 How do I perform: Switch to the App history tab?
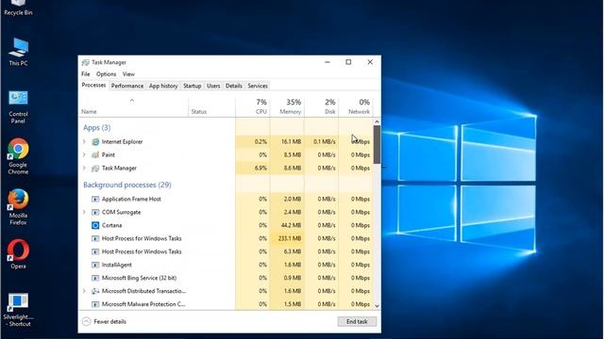pyautogui.click(x=163, y=86)
